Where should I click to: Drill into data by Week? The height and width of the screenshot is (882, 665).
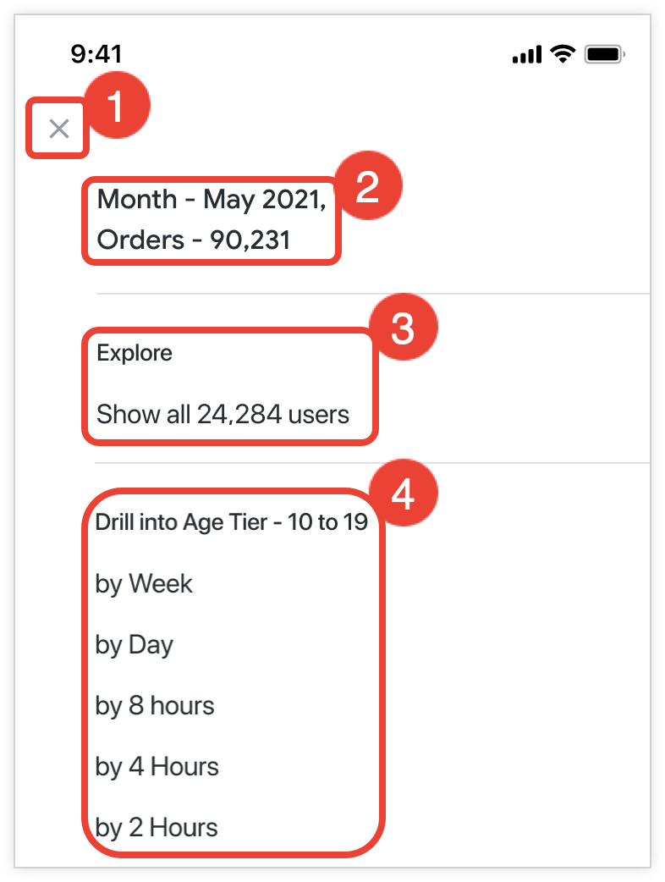[144, 584]
